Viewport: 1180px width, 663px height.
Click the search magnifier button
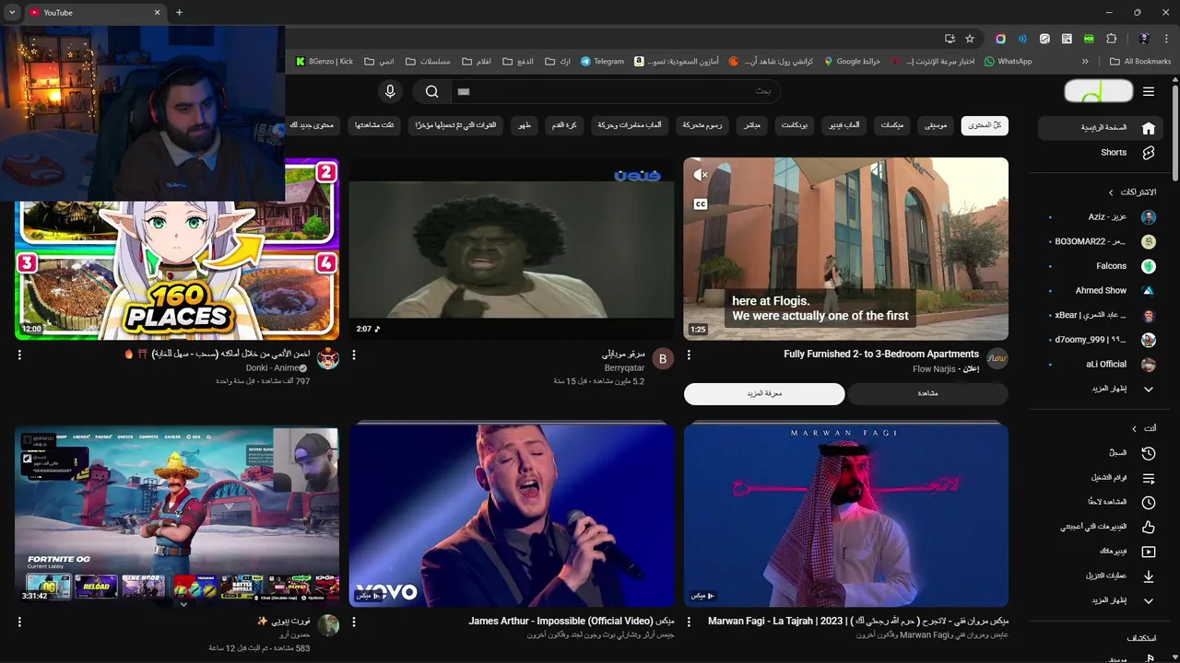tap(431, 91)
